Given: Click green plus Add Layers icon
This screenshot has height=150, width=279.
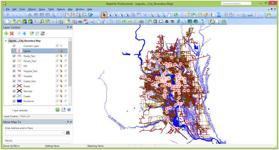Looking at the screenshot, I should [x=7, y=33].
